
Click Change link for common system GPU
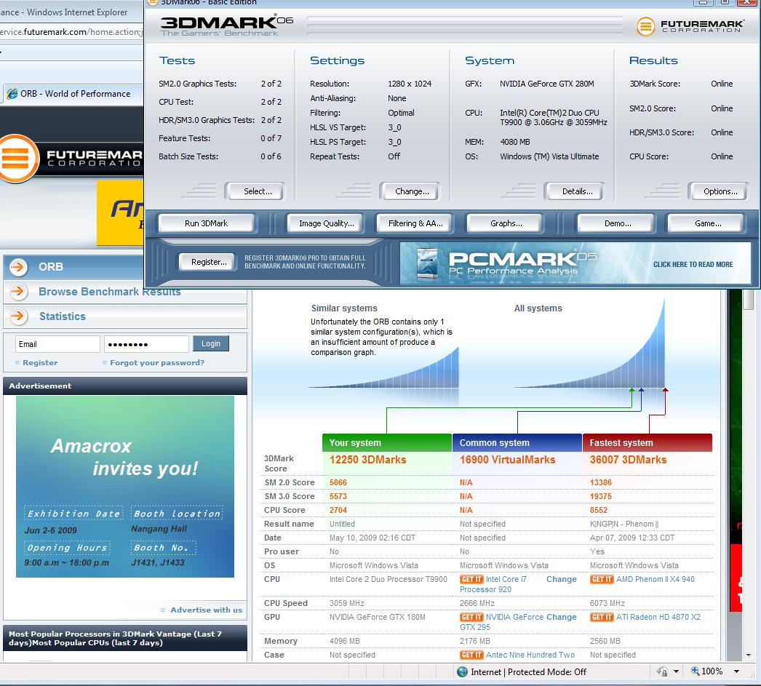561,617
